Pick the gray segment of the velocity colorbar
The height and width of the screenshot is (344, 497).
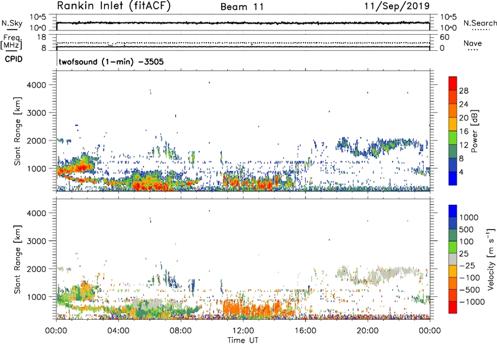click(453, 259)
